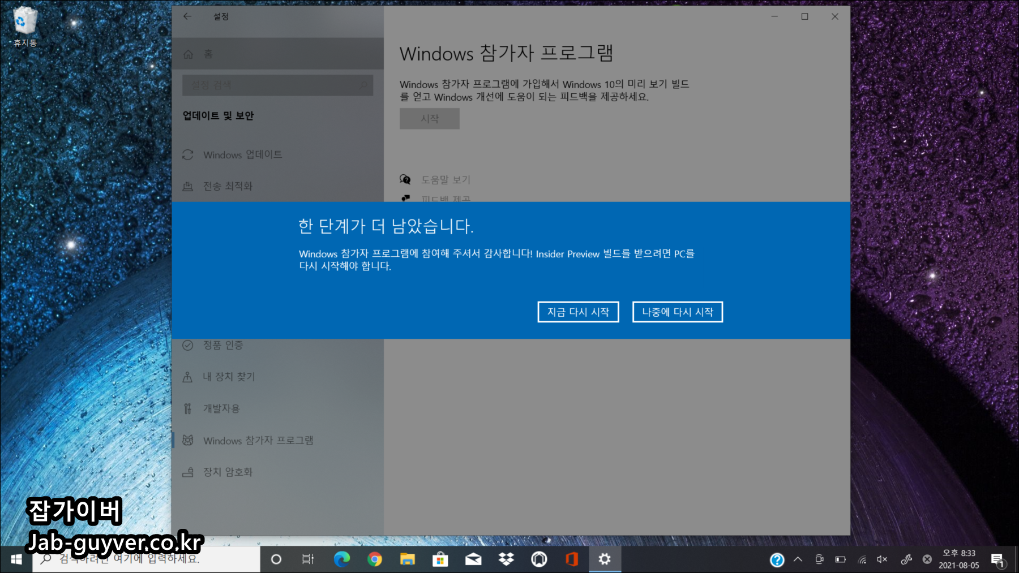Open the 도움말 보기 help link

point(446,180)
